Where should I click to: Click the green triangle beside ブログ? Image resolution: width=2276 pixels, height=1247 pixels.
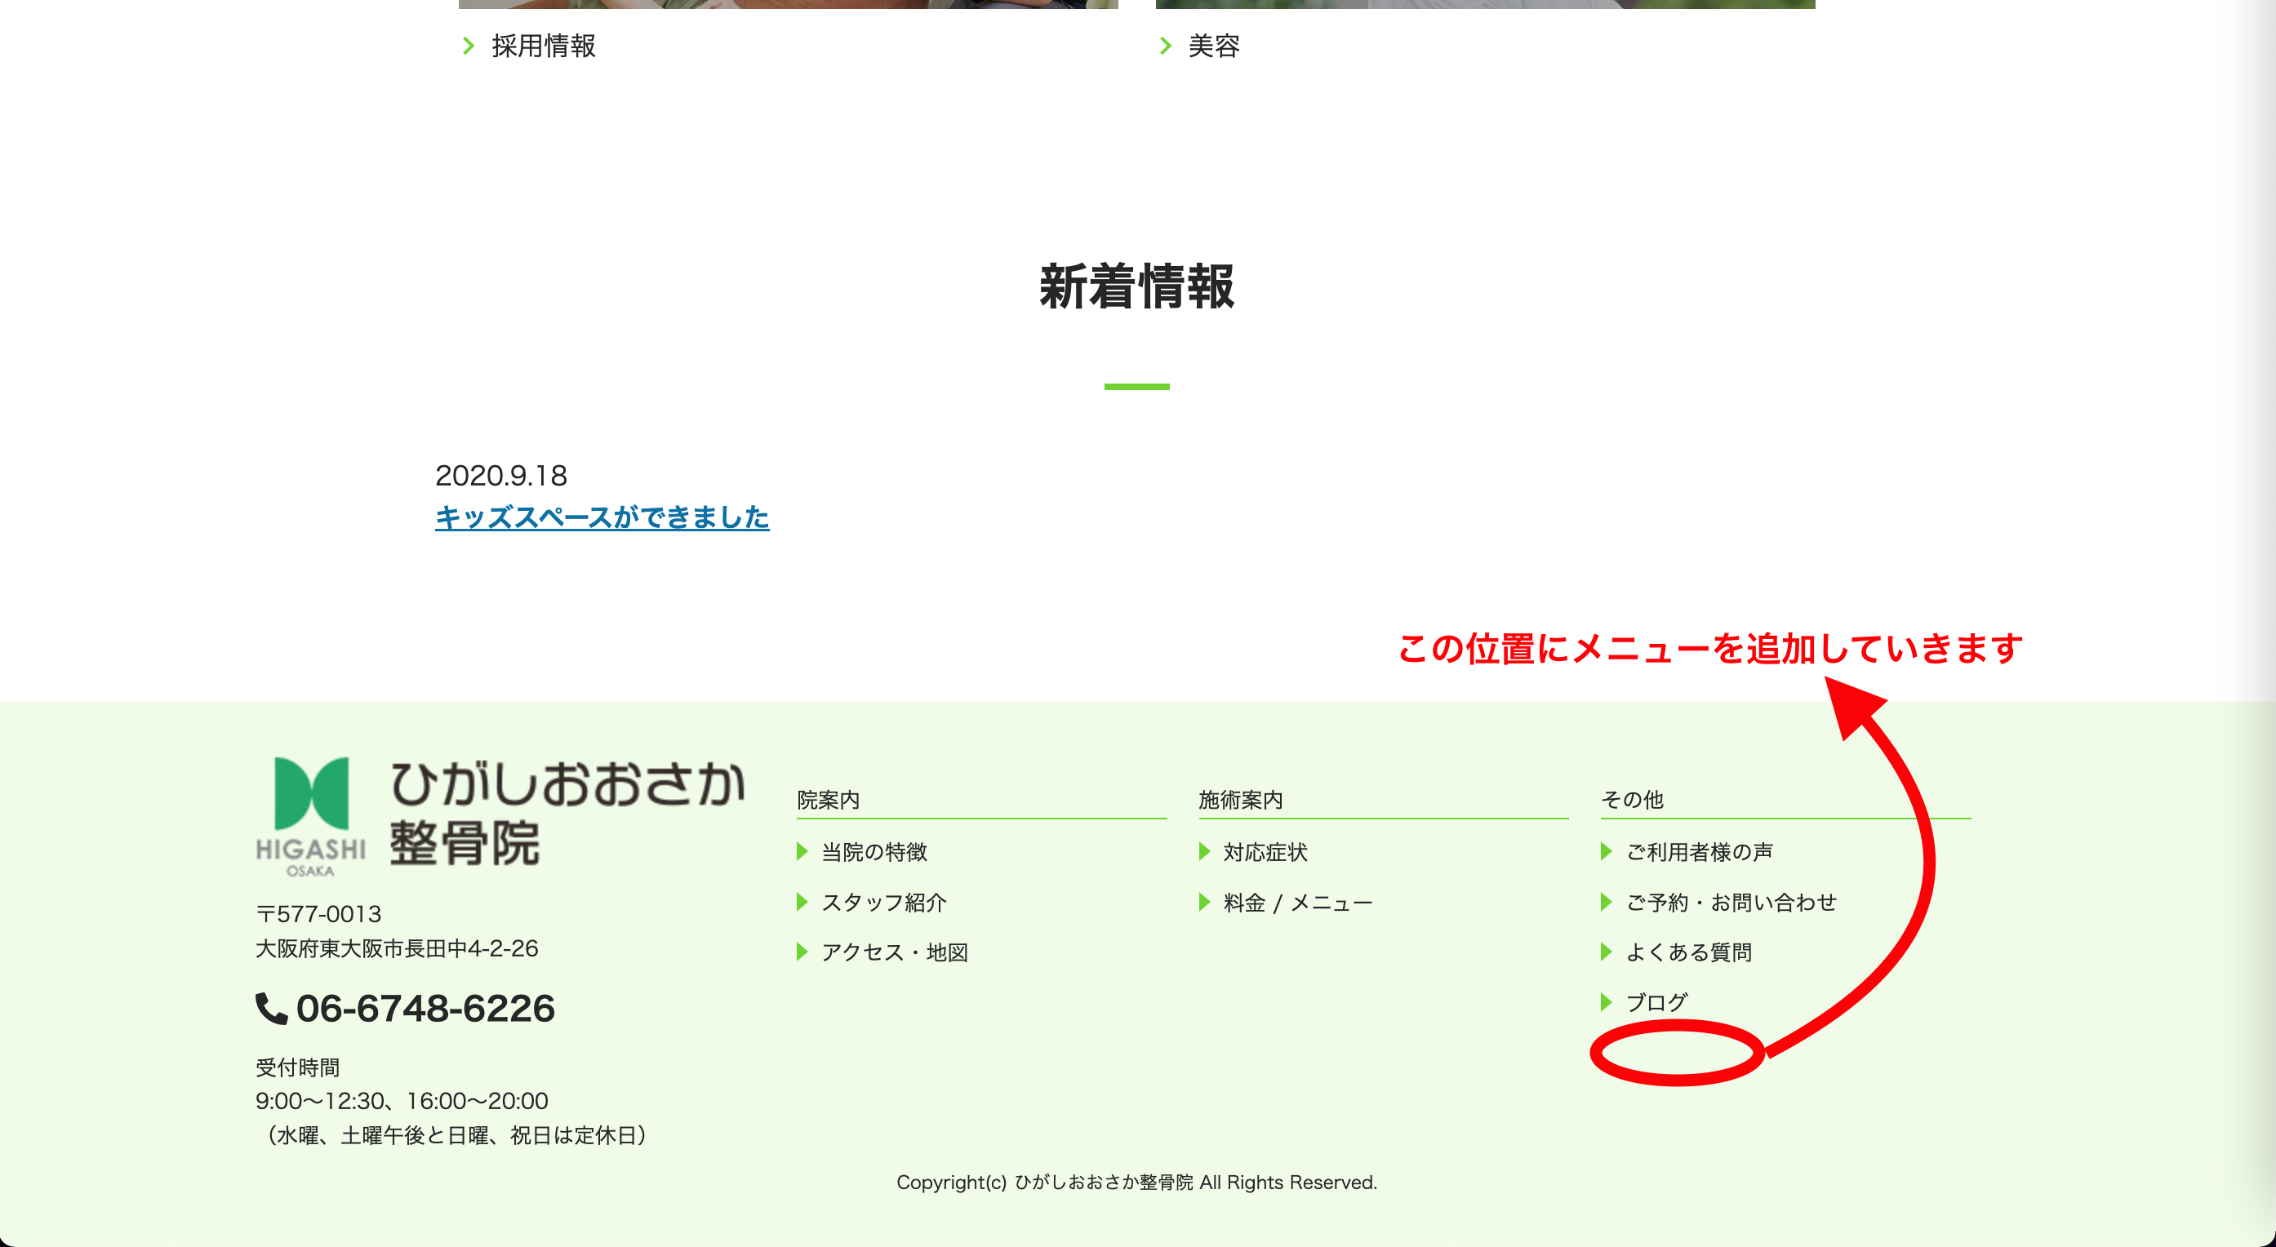[1606, 1002]
